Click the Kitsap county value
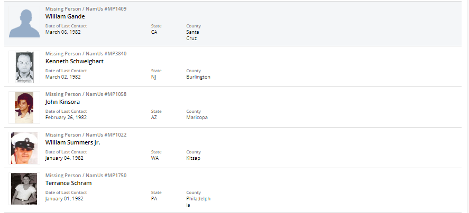Screen dimensions: 469x213 [194, 158]
